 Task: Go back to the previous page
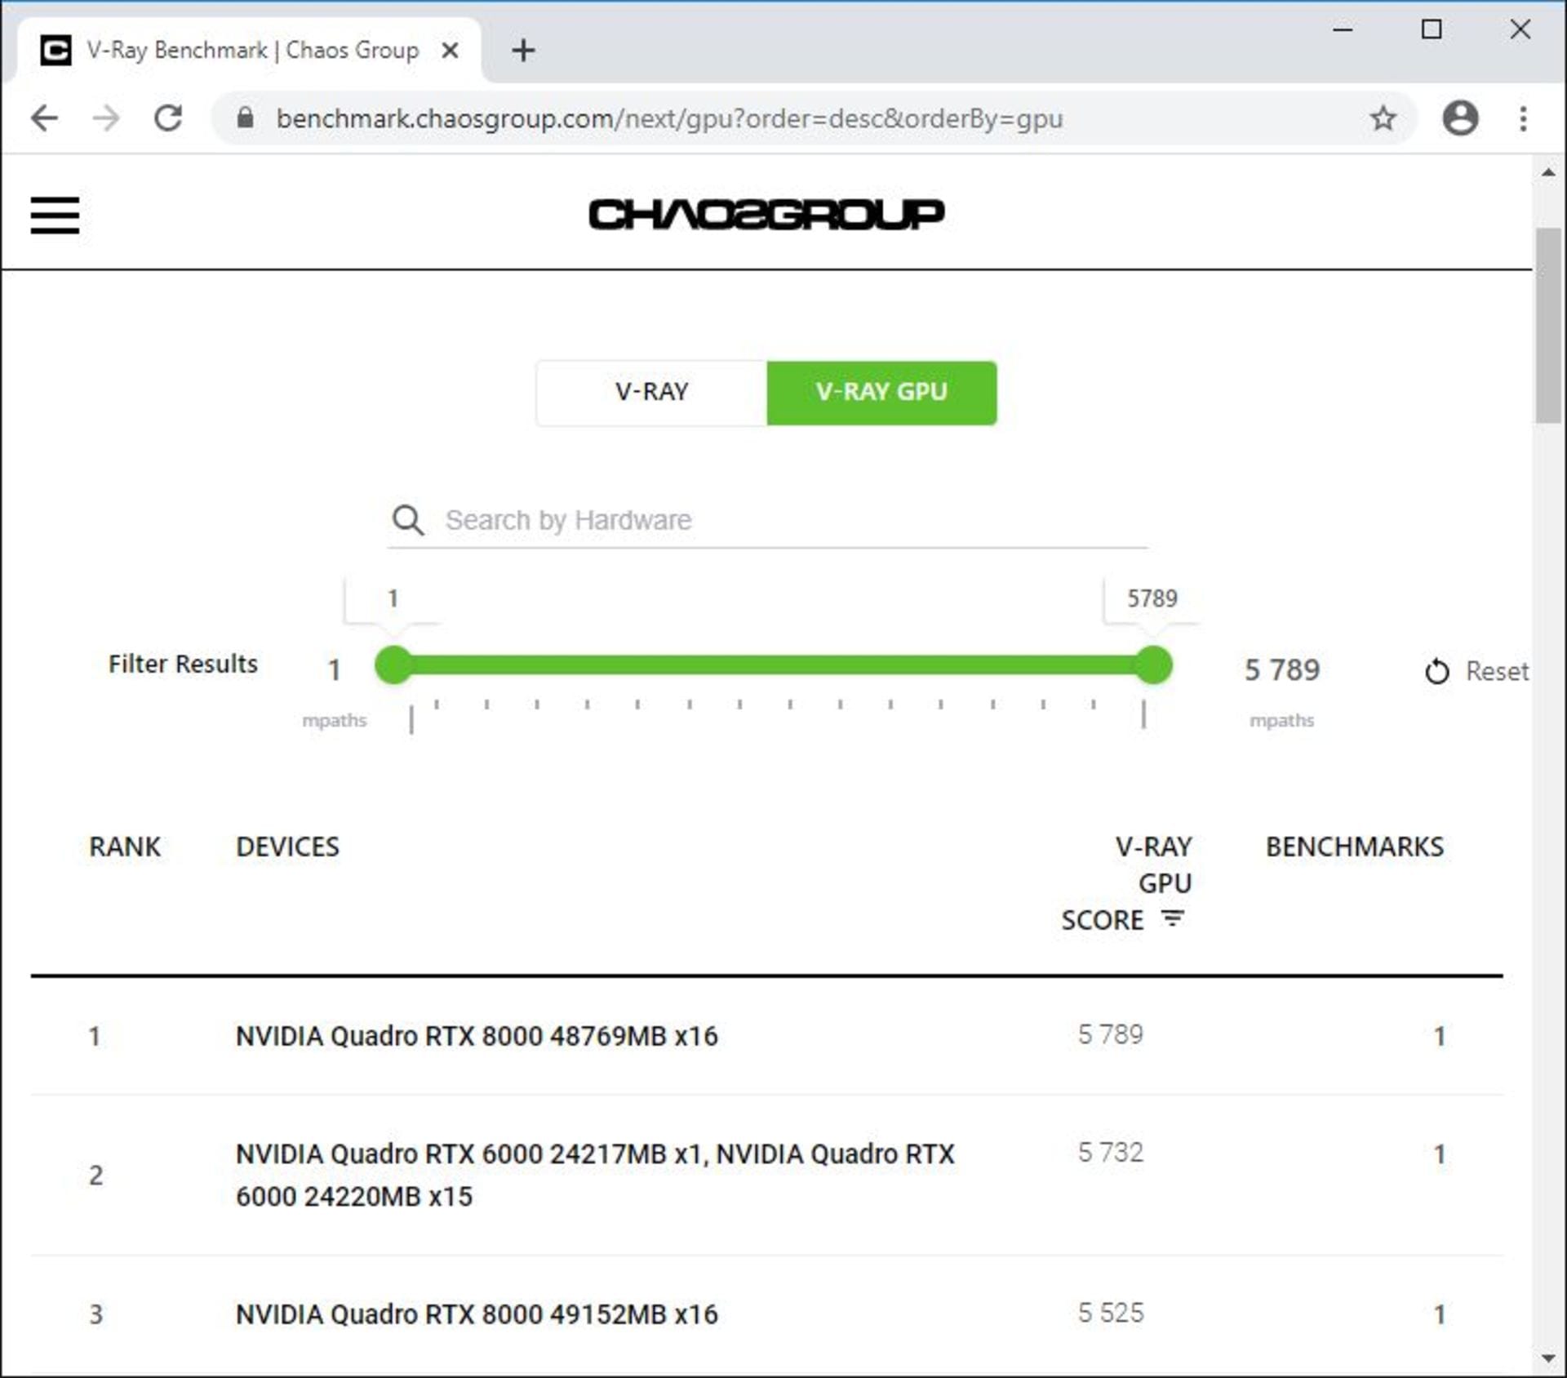pyautogui.click(x=45, y=119)
